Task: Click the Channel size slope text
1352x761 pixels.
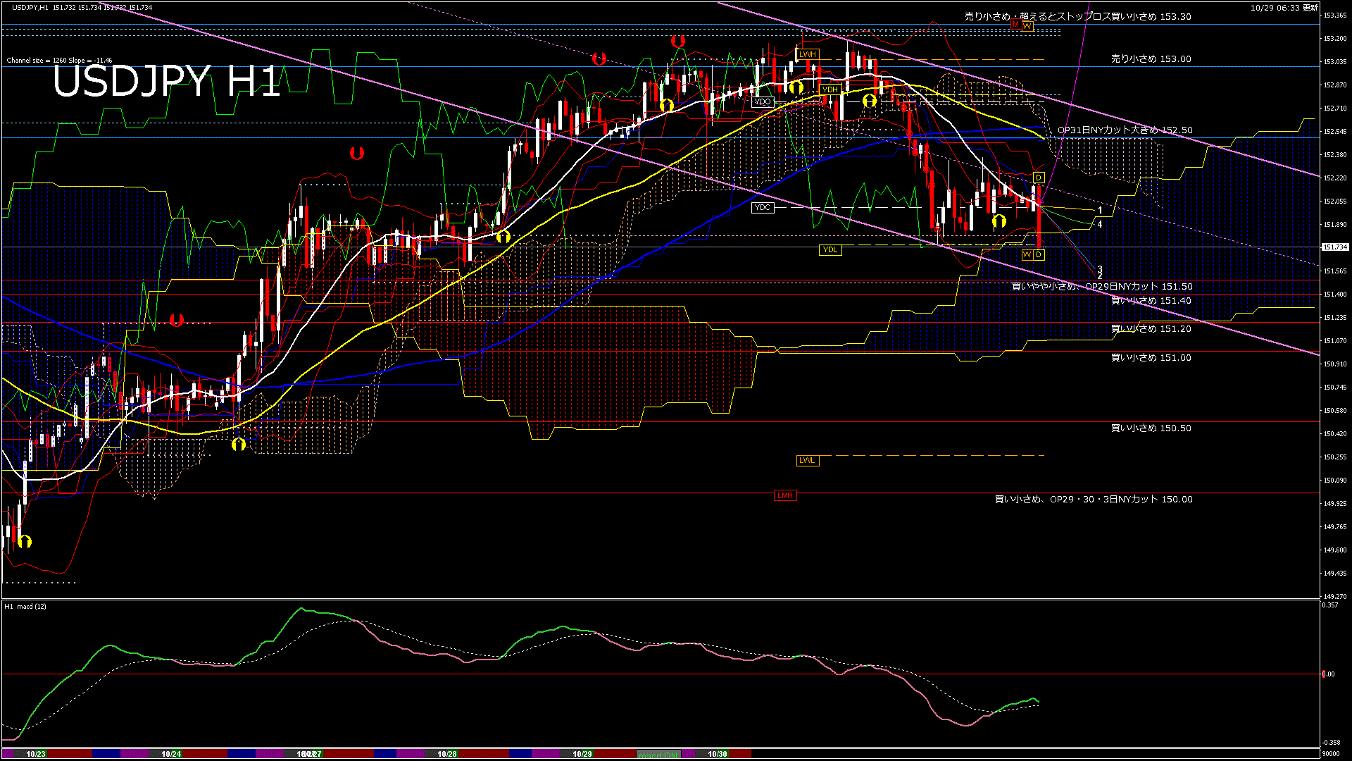Action: point(59,61)
